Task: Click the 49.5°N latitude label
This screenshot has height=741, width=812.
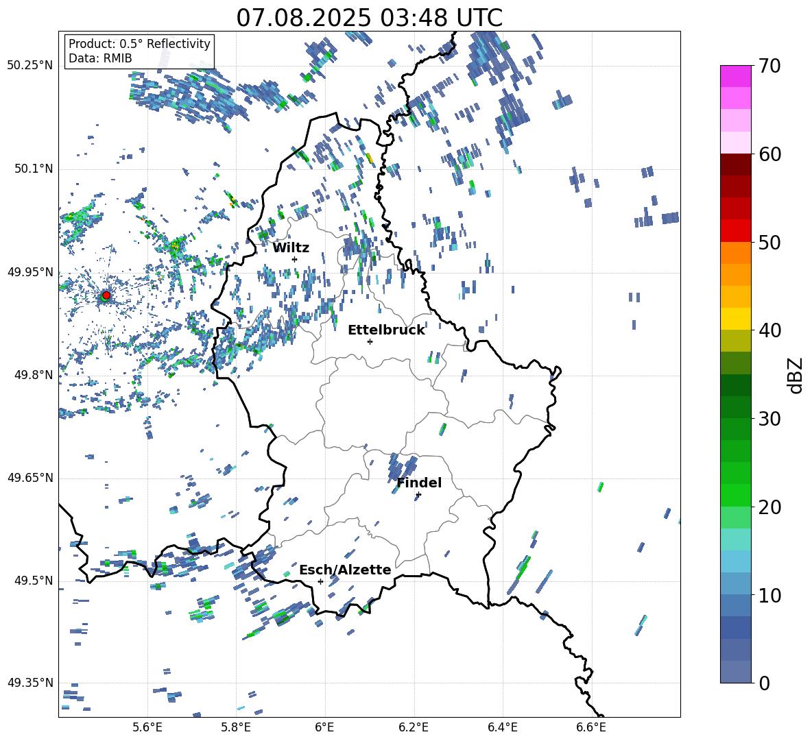Action: tap(33, 581)
